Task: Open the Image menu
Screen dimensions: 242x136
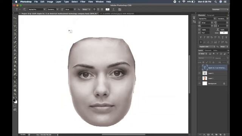Action: click(x=50, y=2)
